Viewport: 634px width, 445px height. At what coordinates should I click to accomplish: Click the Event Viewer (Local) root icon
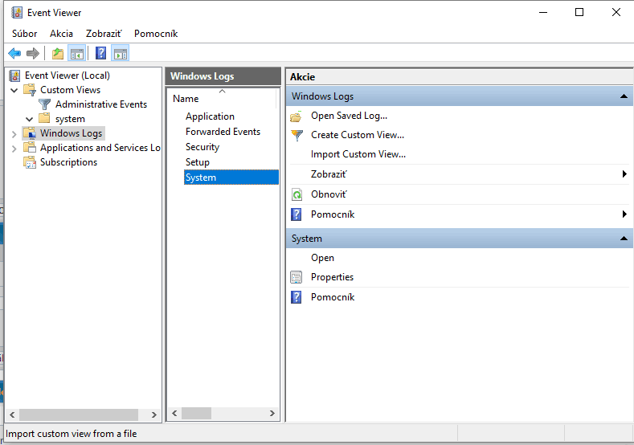pos(14,76)
